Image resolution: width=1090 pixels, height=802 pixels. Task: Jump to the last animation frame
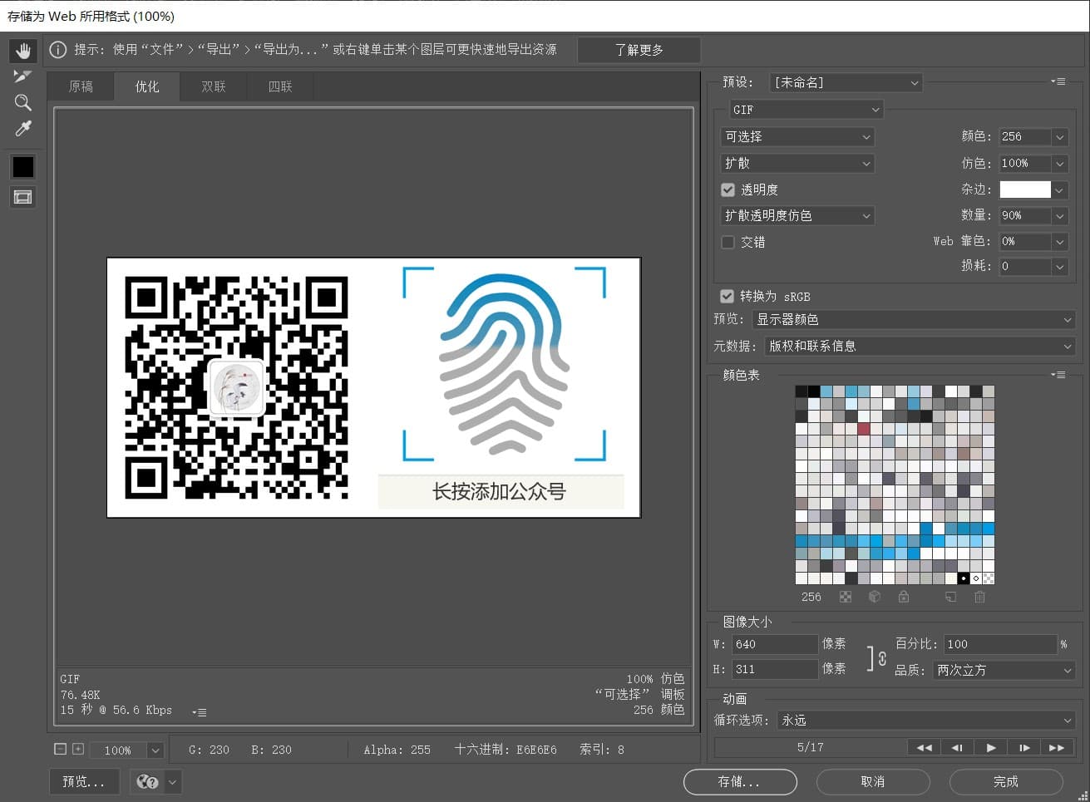(1057, 748)
